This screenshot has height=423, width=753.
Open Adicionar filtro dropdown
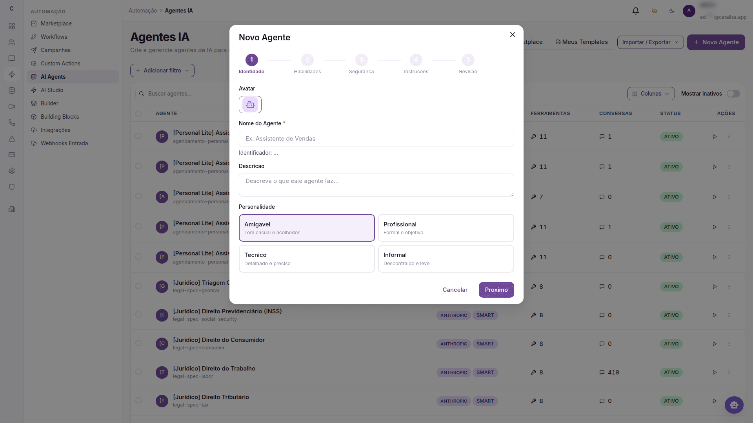(x=162, y=70)
